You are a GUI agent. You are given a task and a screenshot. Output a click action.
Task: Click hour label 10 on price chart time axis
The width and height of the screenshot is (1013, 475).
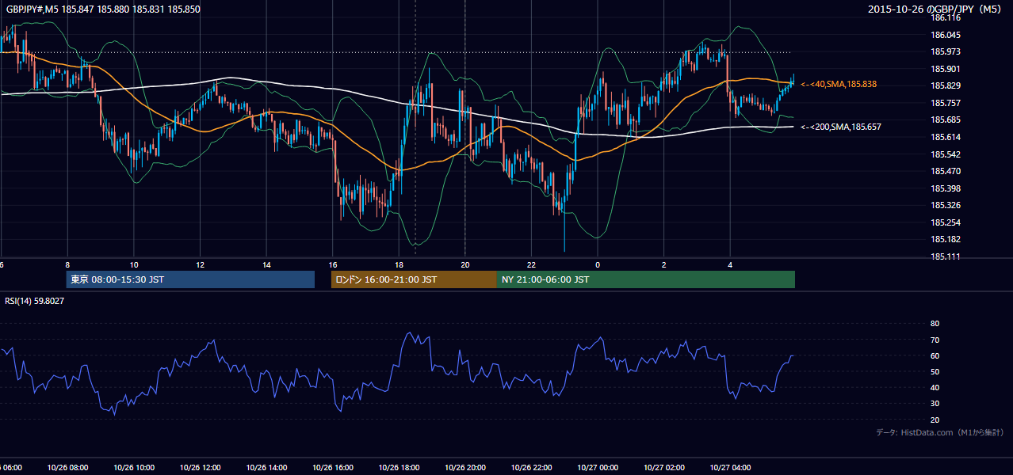pos(134,265)
